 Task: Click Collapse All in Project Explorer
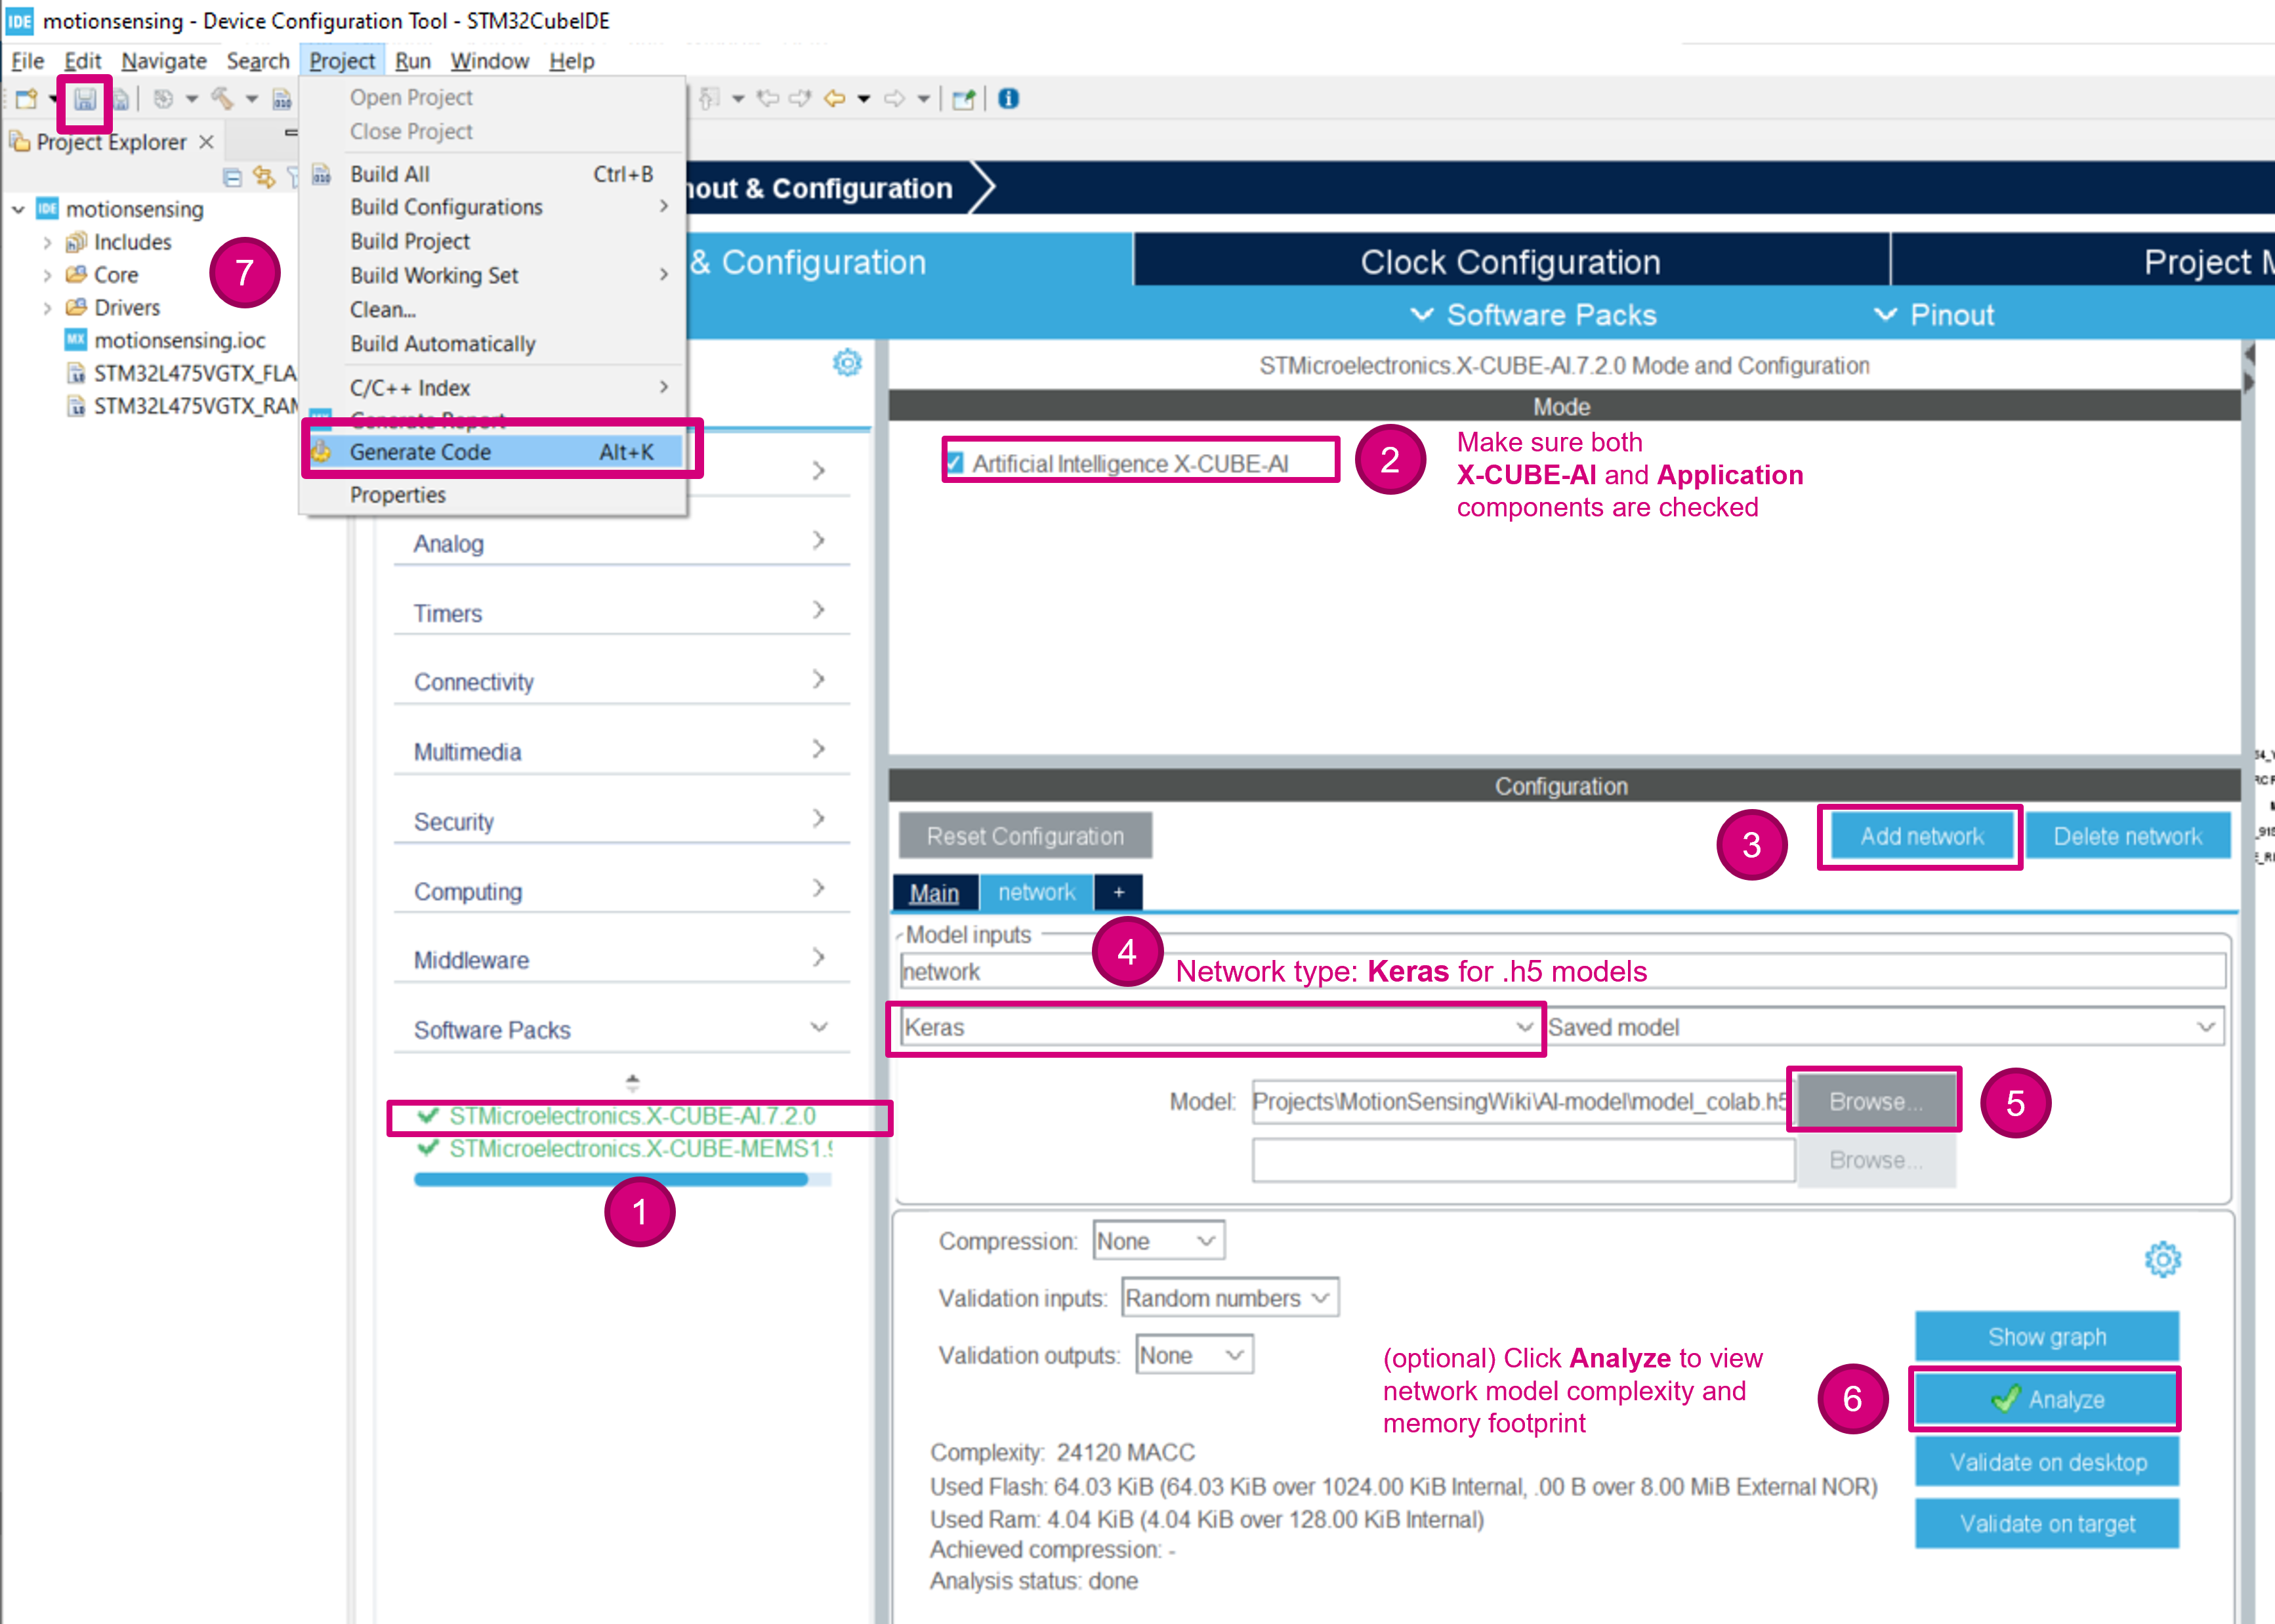tap(232, 178)
